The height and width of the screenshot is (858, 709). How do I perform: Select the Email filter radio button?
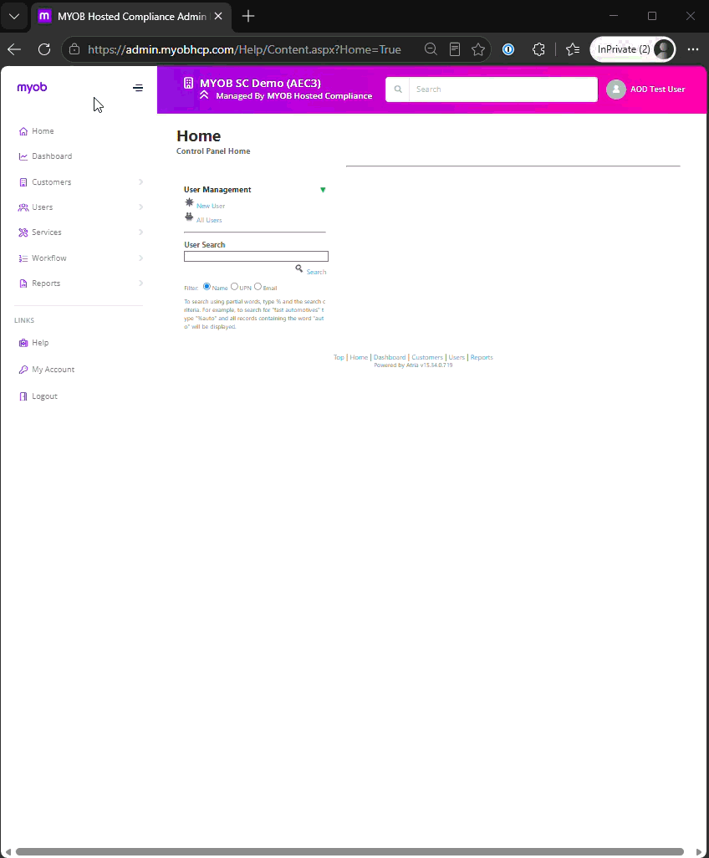pos(258,287)
